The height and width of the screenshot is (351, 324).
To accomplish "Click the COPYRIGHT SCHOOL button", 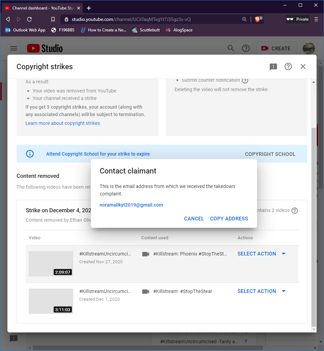I will point(270,154).
